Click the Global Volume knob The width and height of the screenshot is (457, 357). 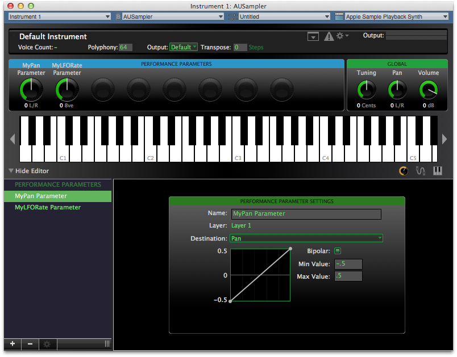[x=428, y=90]
